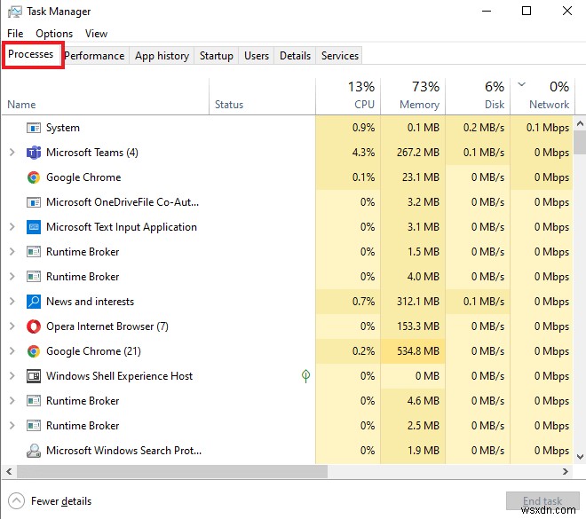The height and width of the screenshot is (519, 586).
Task: Expand the Windows Shell Experience Host row
Action: coord(12,376)
